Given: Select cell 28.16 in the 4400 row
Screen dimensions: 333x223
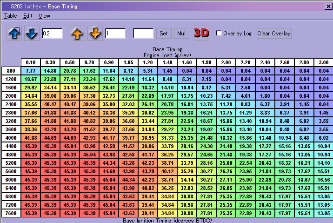Looking at the screenshot, I should (x=187, y=146).
